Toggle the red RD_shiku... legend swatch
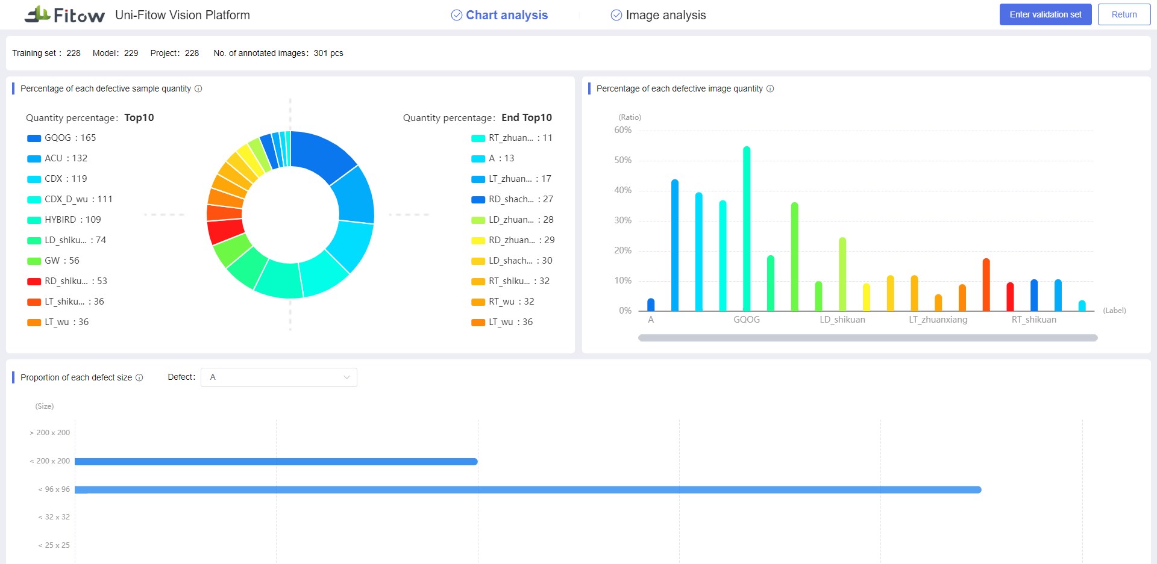1157x564 pixels. (x=34, y=282)
